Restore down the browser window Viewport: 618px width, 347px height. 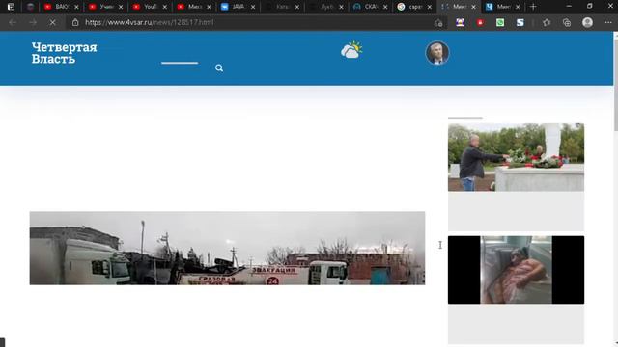(590, 7)
